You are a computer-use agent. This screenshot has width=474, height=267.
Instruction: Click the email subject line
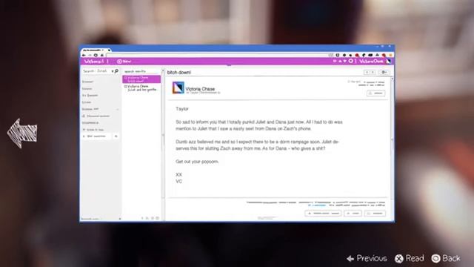[179, 73]
